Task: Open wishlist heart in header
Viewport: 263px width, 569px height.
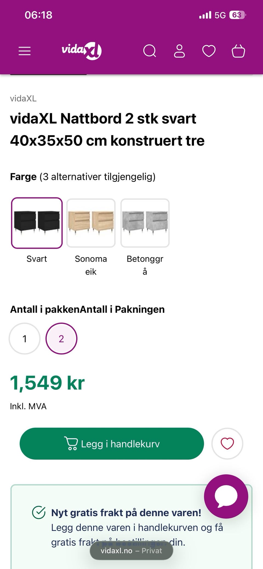Action: 209,51
